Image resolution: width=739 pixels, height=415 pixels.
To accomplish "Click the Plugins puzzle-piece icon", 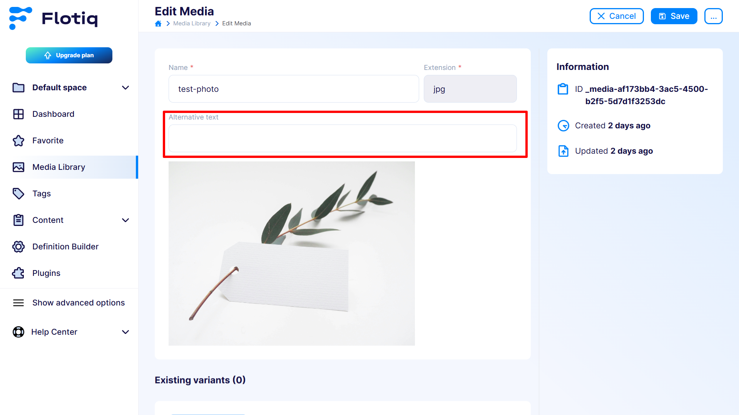I will pyautogui.click(x=18, y=272).
